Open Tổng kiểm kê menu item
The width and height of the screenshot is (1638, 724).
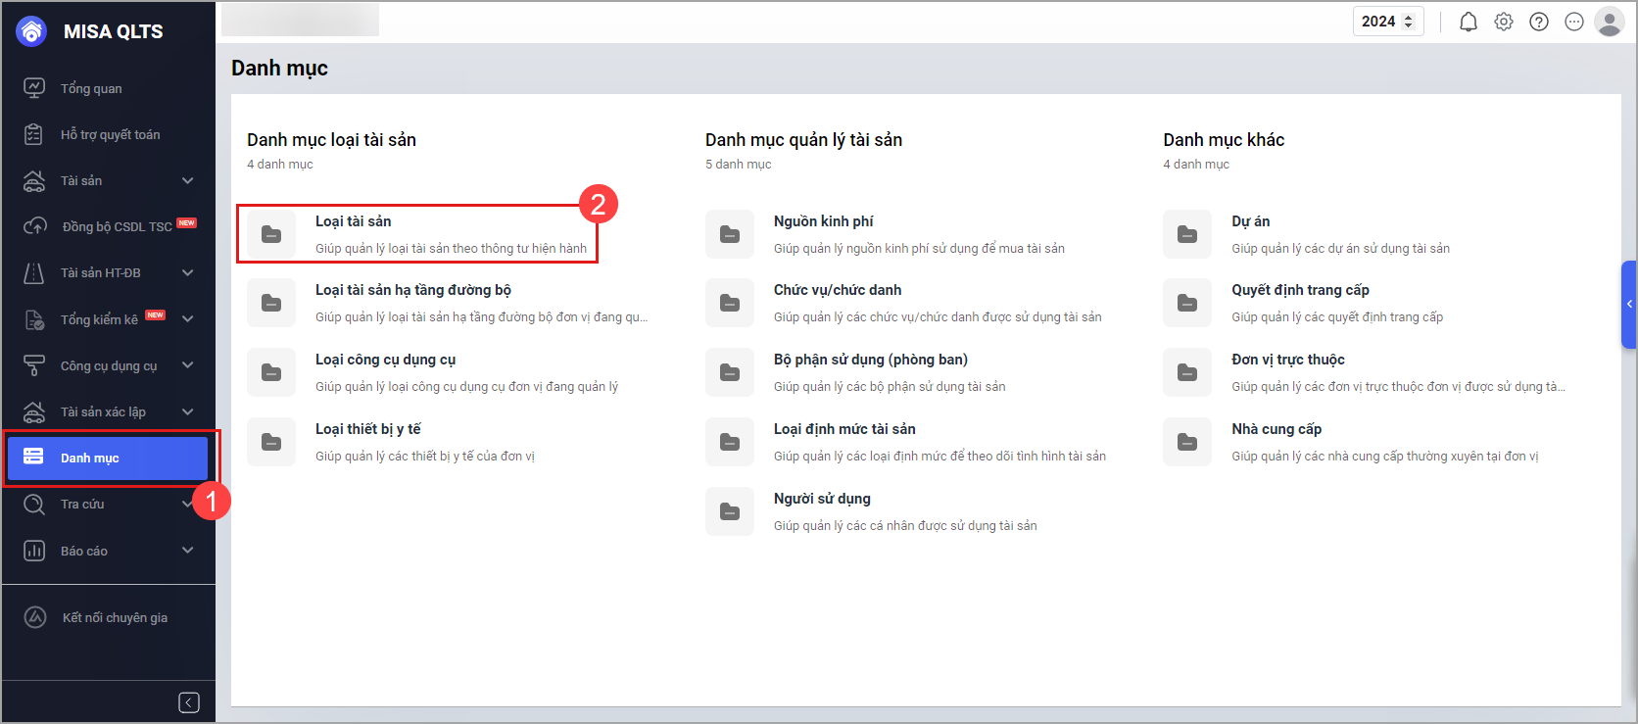click(108, 319)
